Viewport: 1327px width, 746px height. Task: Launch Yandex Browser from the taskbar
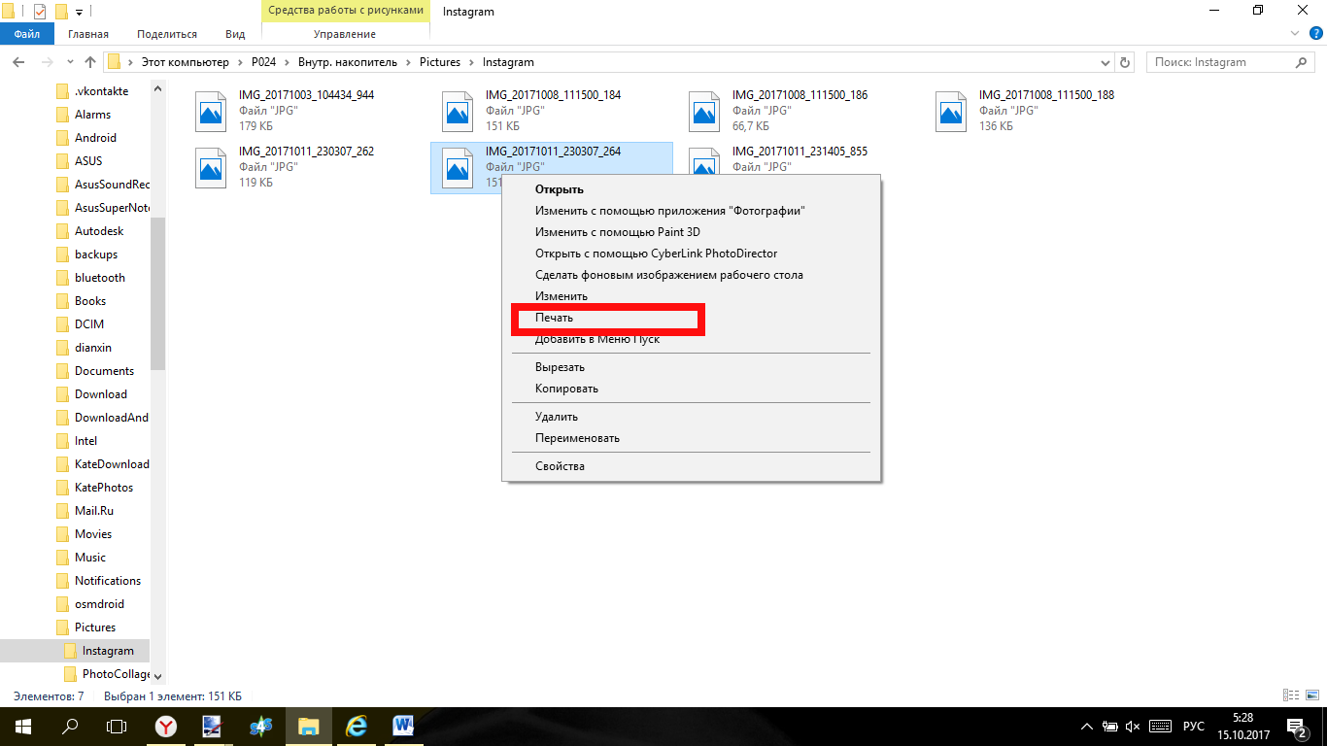tap(166, 726)
